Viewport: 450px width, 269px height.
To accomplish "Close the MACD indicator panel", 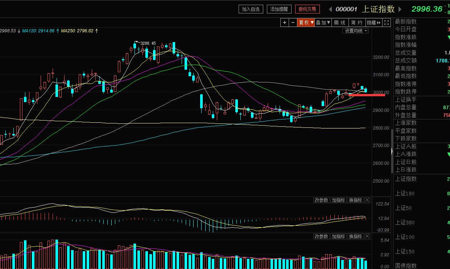I will pos(367,200).
